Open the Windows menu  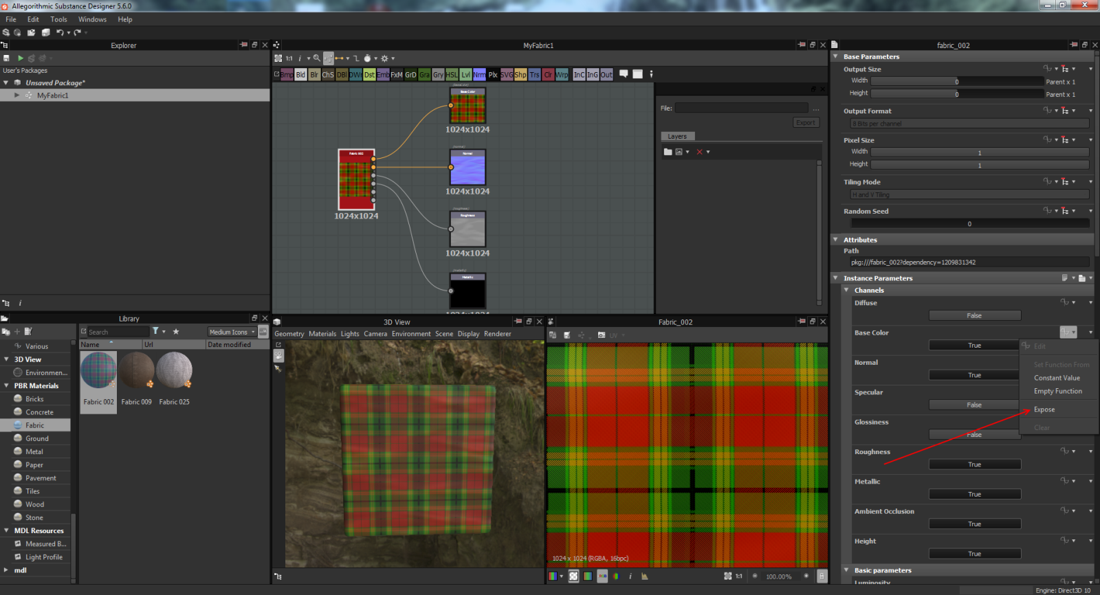coord(92,19)
